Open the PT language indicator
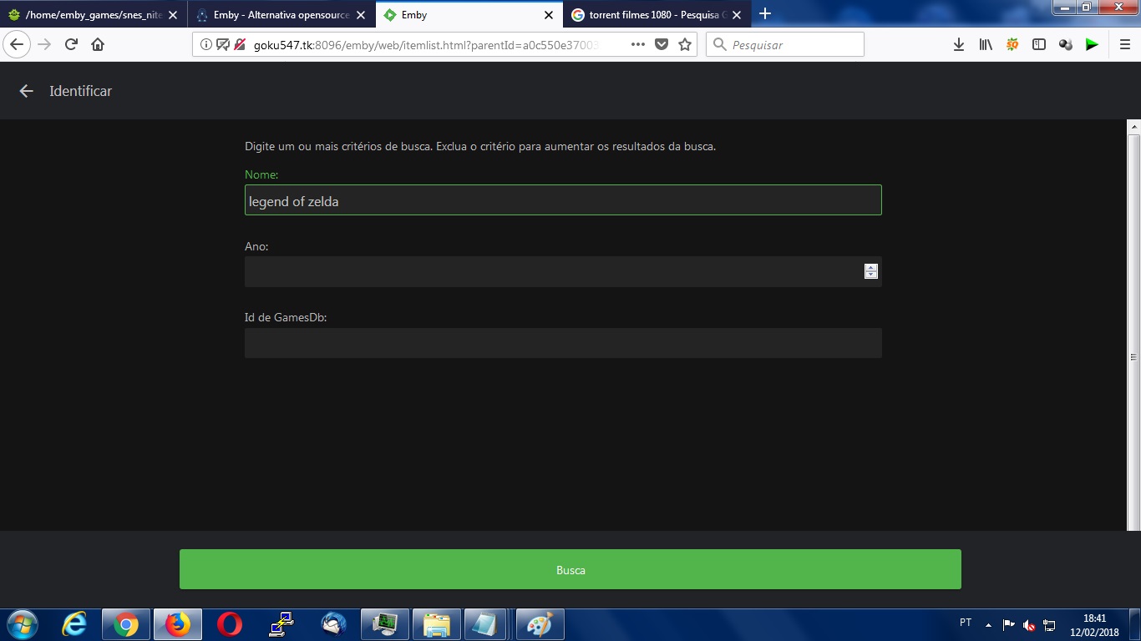Screen dimensions: 1141x641 [x=966, y=623]
